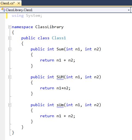The height and width of the screenshot is (140, 132).
Task: Collapse the Sum method outline
Action: pos(10,49)
